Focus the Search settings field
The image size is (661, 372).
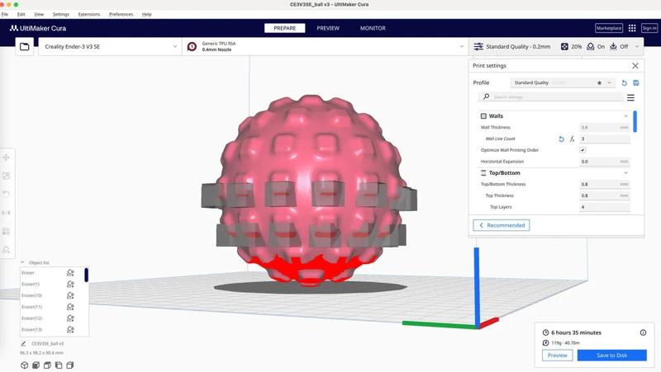click(551, 97)
